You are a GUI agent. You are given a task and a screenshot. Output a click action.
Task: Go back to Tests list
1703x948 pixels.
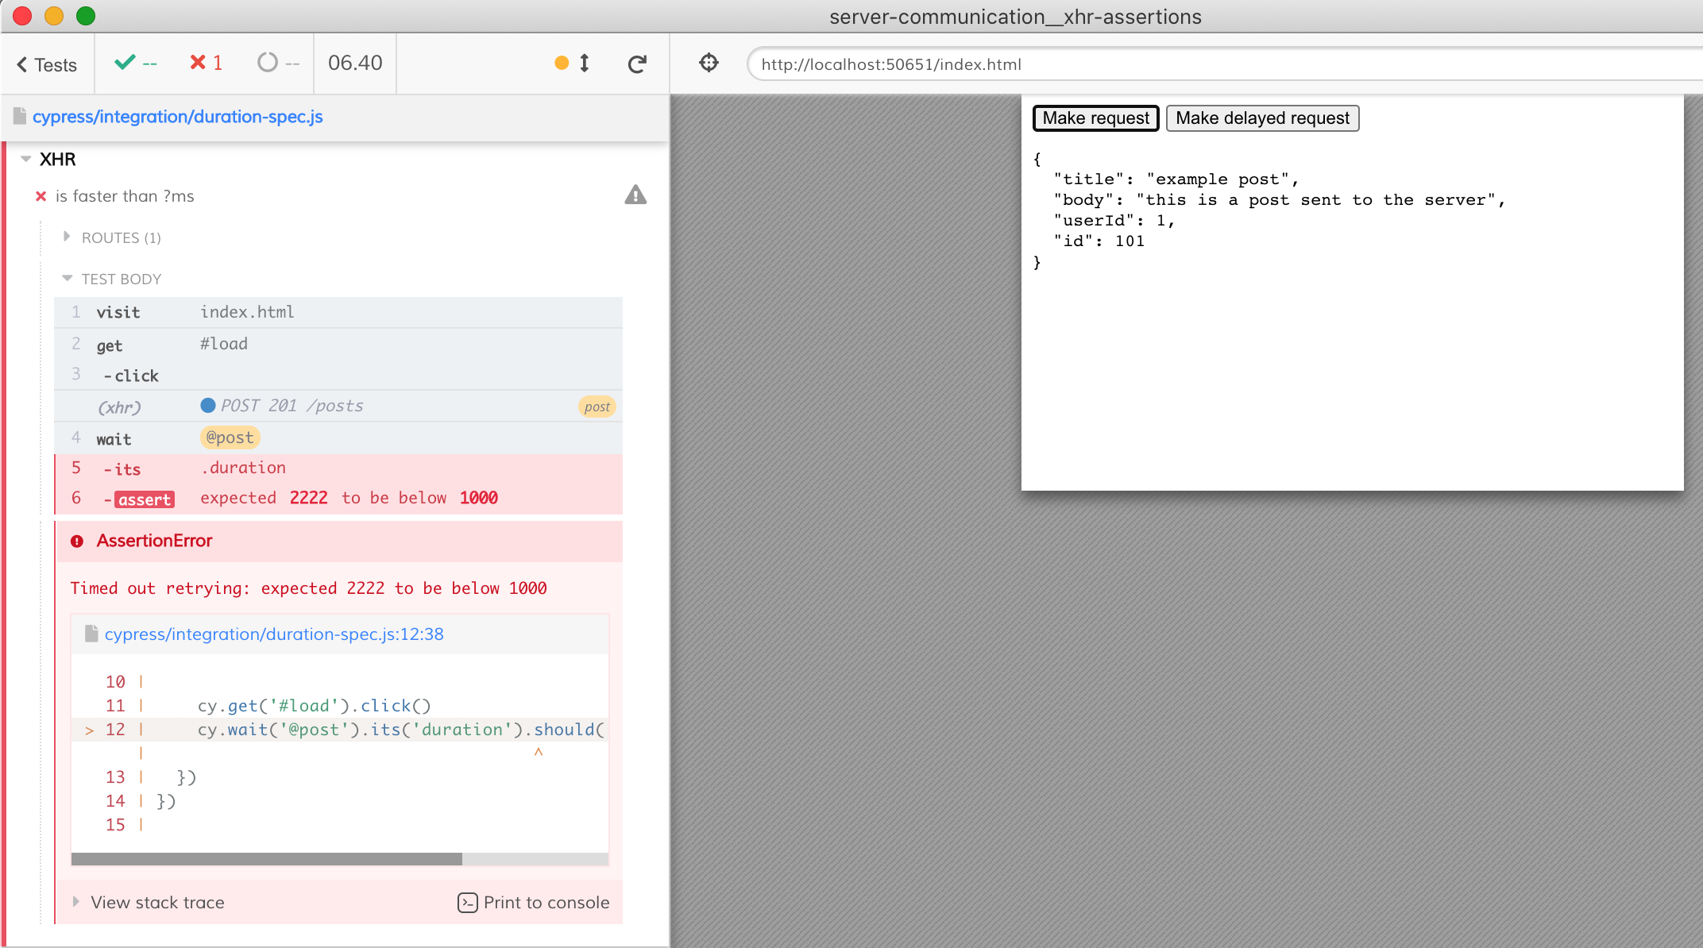point(47,64)
